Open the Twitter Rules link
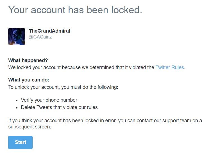This screenshot has width=220, height=154. 170,67
